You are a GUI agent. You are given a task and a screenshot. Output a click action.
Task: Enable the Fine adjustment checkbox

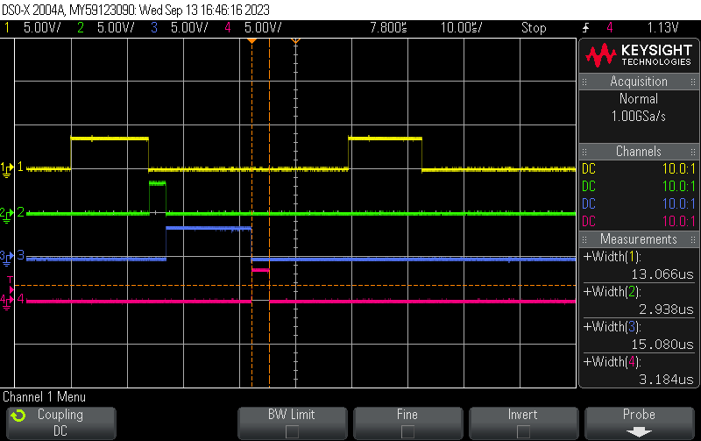[x=407, y=431]
